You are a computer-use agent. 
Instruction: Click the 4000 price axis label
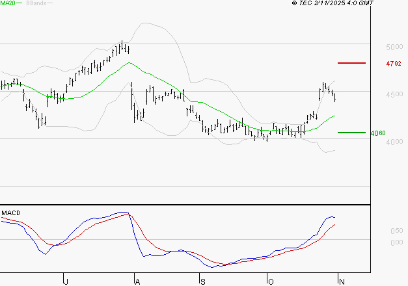coord(394,142)
